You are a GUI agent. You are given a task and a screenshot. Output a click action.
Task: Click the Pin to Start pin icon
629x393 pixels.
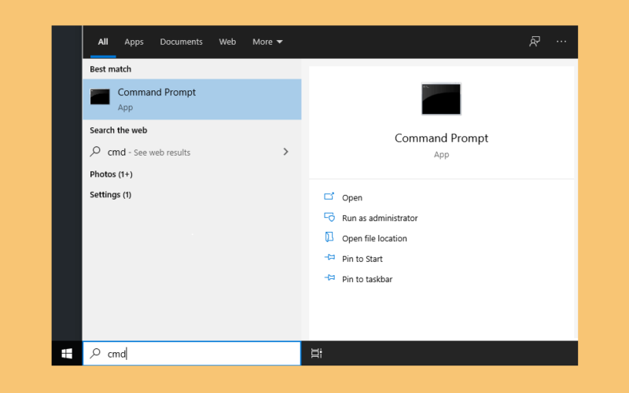pyautogui.click(x=329, y=258)
